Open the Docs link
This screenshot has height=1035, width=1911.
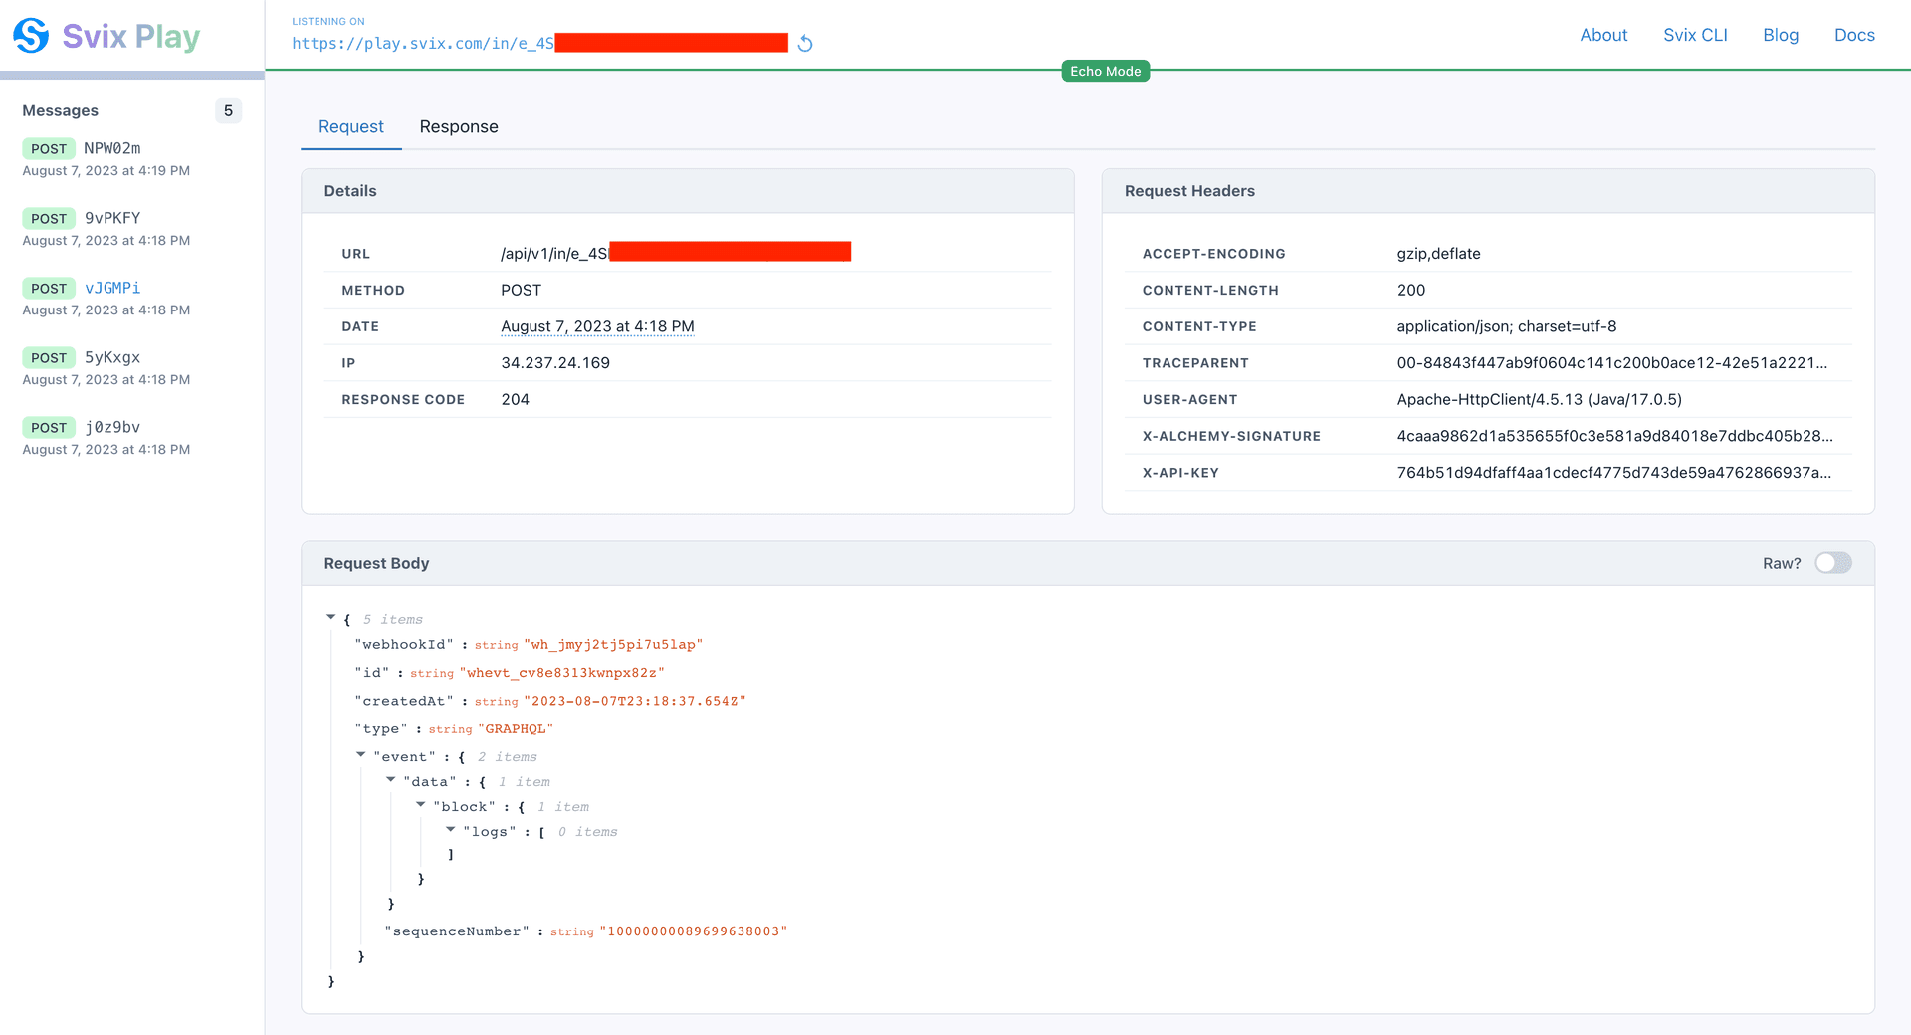point(1854,35)
